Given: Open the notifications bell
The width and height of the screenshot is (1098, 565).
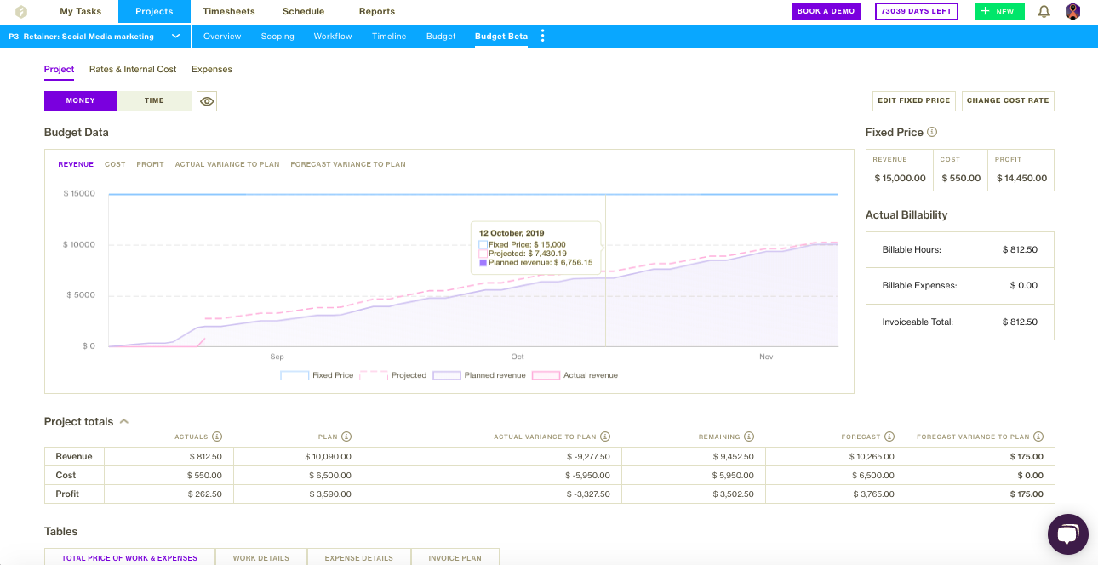Looking at the screenshot, I should (1044, 12).
